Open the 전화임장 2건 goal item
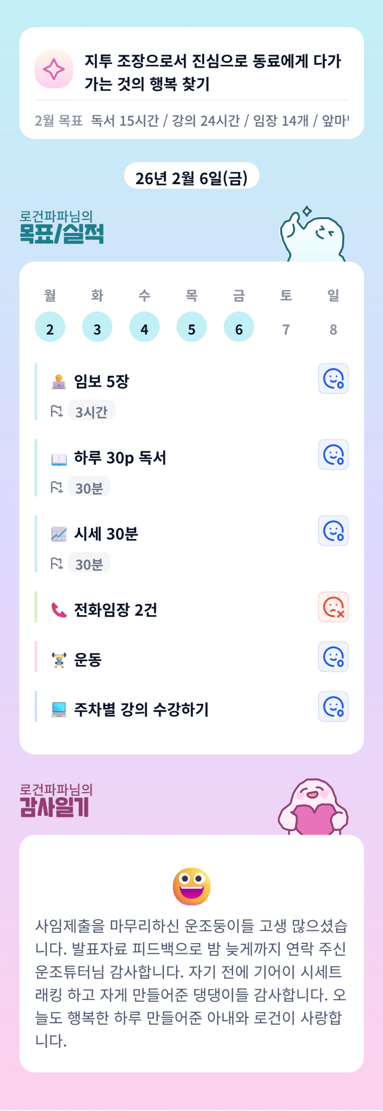 [115, 610]
